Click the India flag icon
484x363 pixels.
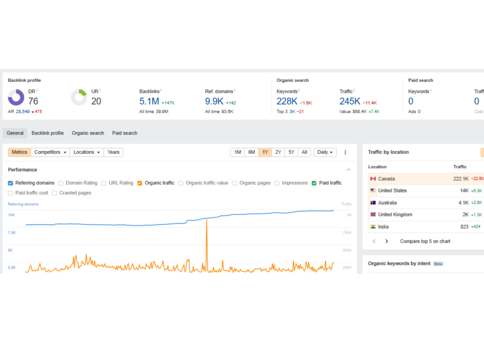click(x=373, y=227)
